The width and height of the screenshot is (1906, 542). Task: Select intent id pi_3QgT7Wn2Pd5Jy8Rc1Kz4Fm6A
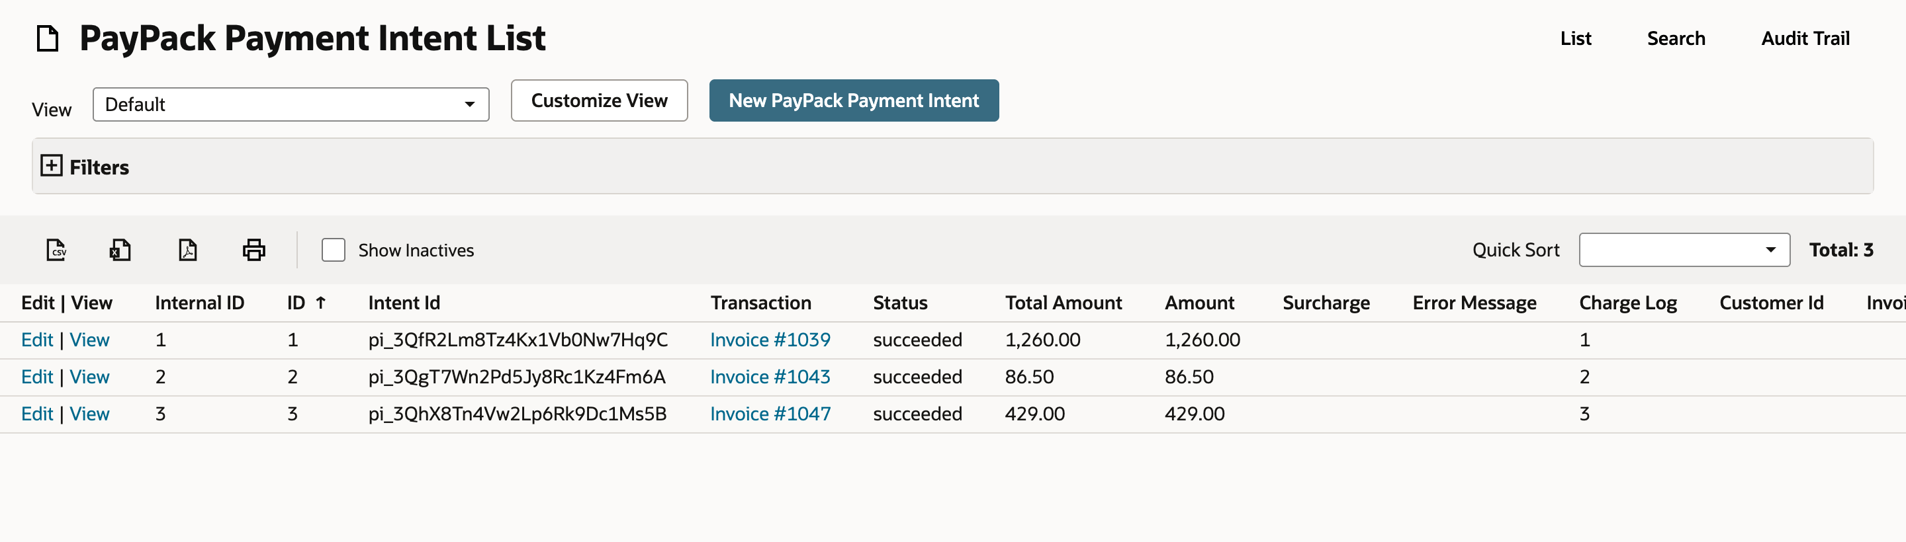517,377
